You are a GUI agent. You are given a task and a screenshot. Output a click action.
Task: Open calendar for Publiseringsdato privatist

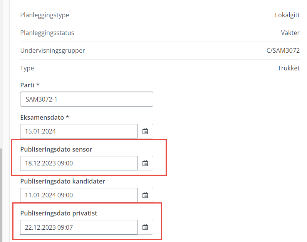tap(145, 227)
